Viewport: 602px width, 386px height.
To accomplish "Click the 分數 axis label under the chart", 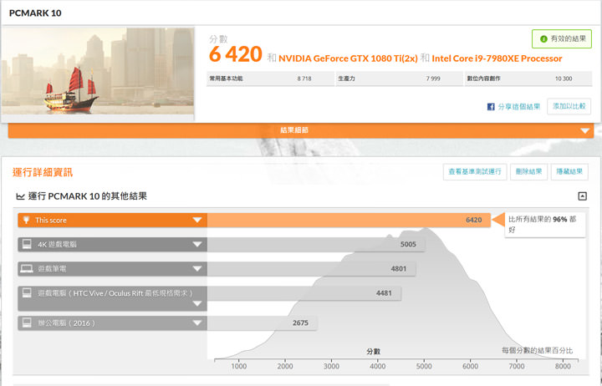I will [373, 351].
